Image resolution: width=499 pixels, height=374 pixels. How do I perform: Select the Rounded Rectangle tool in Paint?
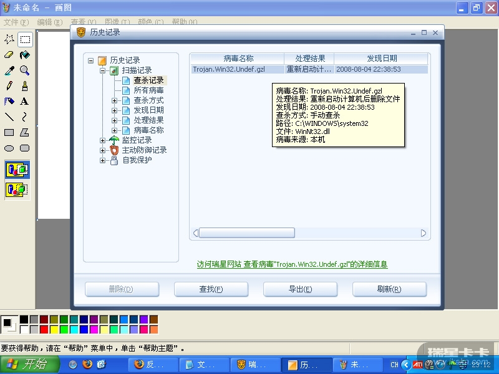(x=25, y=148)
